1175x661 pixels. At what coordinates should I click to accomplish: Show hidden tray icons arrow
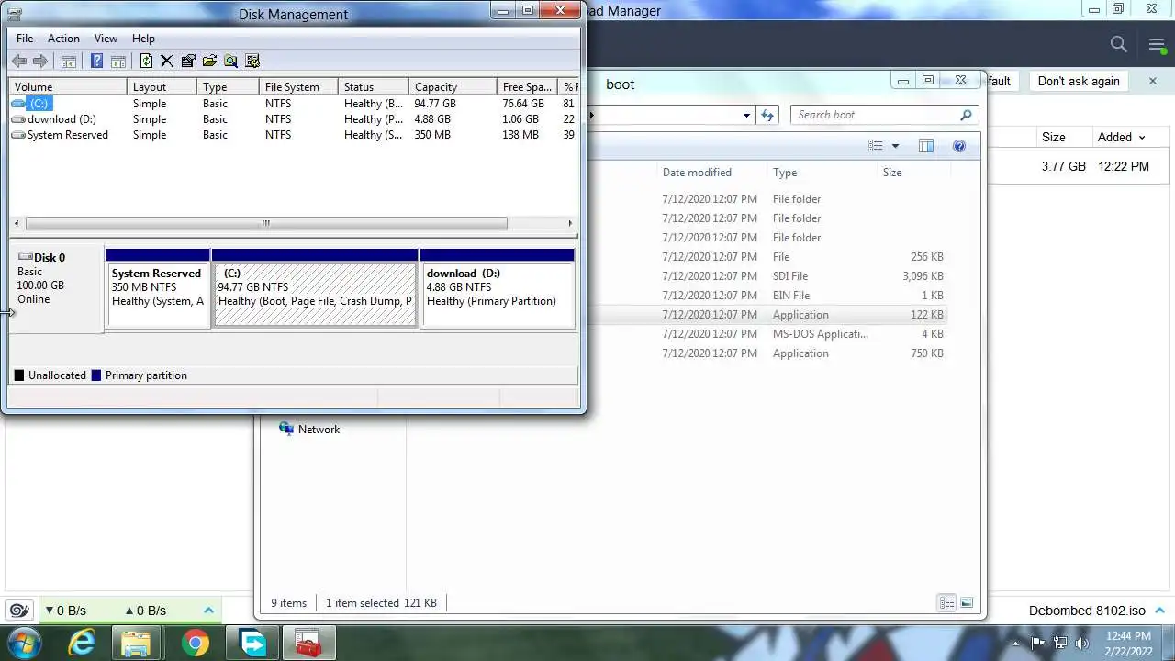(x=1015, y=643)
